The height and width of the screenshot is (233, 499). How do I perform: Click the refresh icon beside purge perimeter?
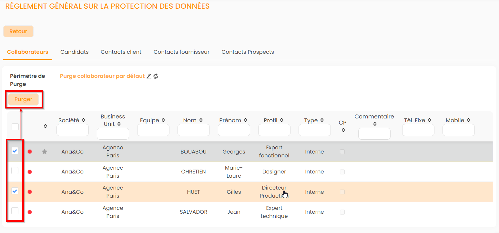(x=156, y=76)
